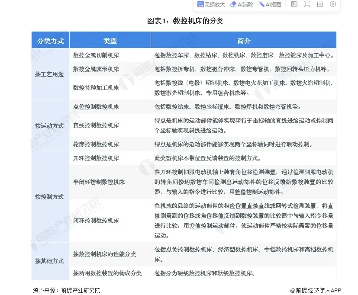Select the 按工艺用途 row label
The height and width of the screenshot is (295, 358).
(x=49, y=74)
